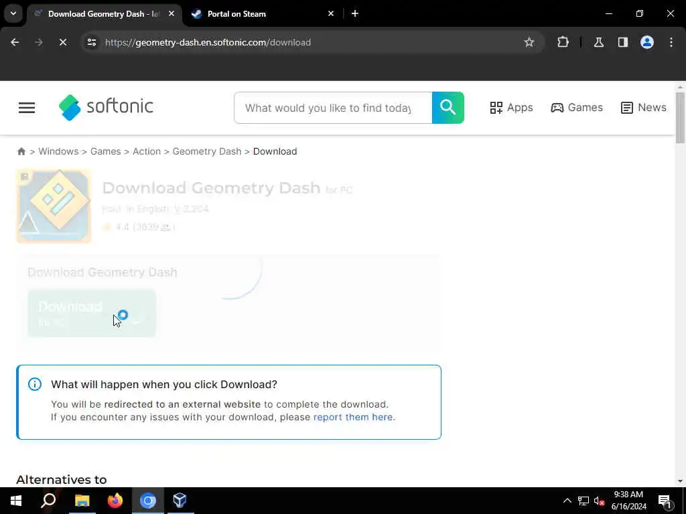Select Chrome in the taskbar
The height and width of the screenshot is (514, 686).
(x=148, y=501)
